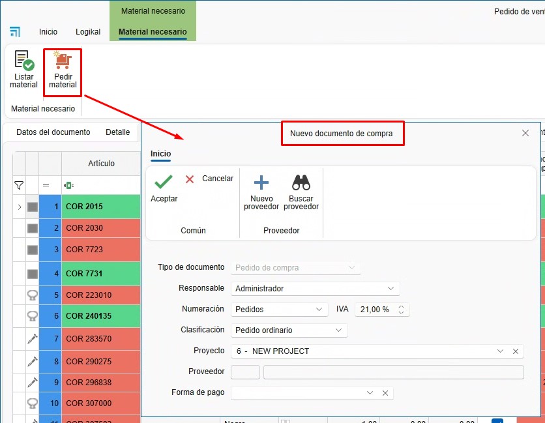Close the Nuevo documento de compra dialog
The width and height of the screenshot is (545, 423).
point(525,133)
